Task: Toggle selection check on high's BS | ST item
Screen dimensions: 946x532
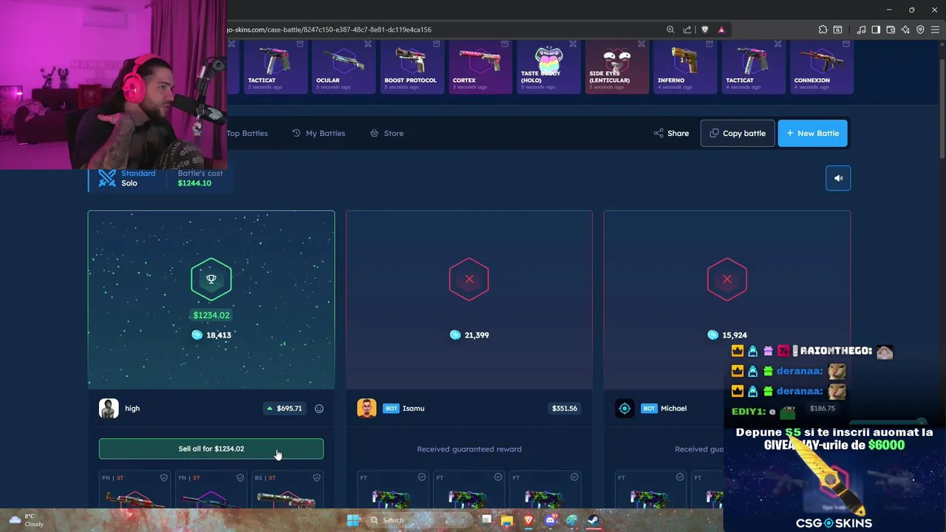Action: [316, 478]
